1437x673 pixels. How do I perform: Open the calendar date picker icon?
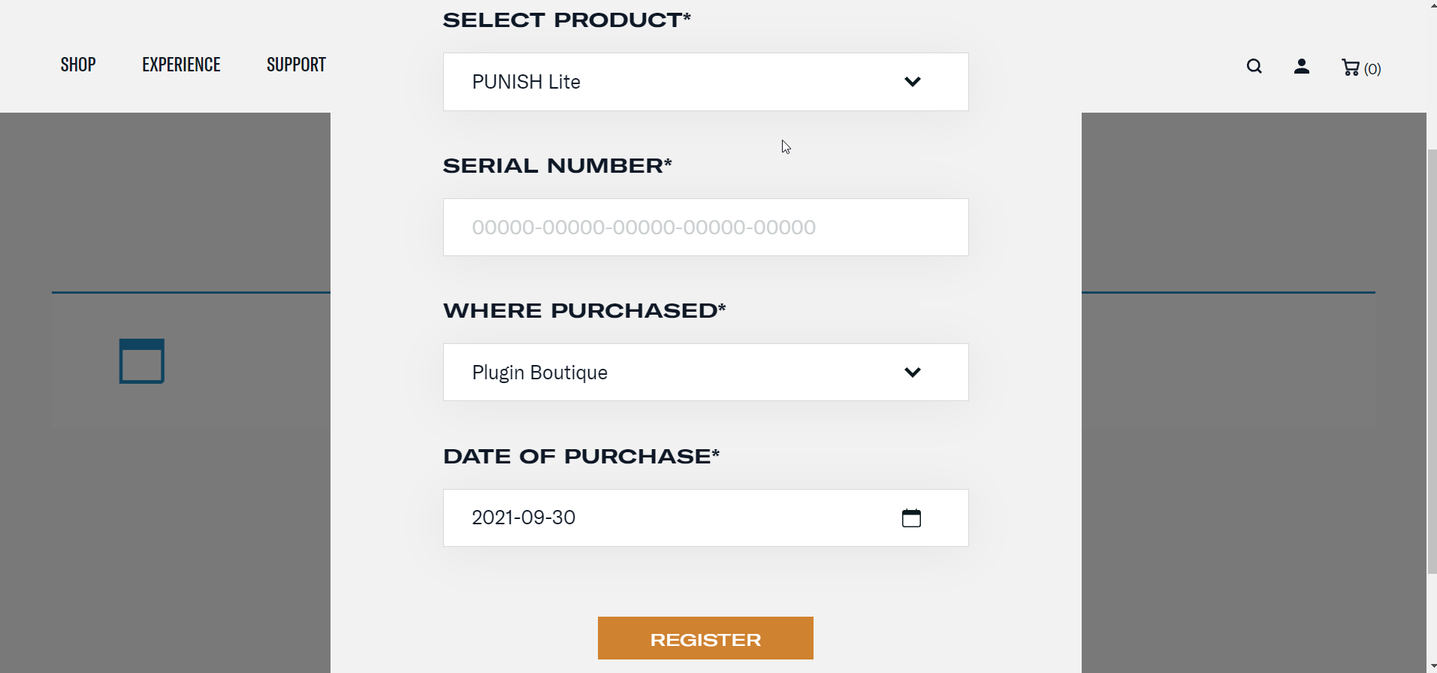click(911, 518)
